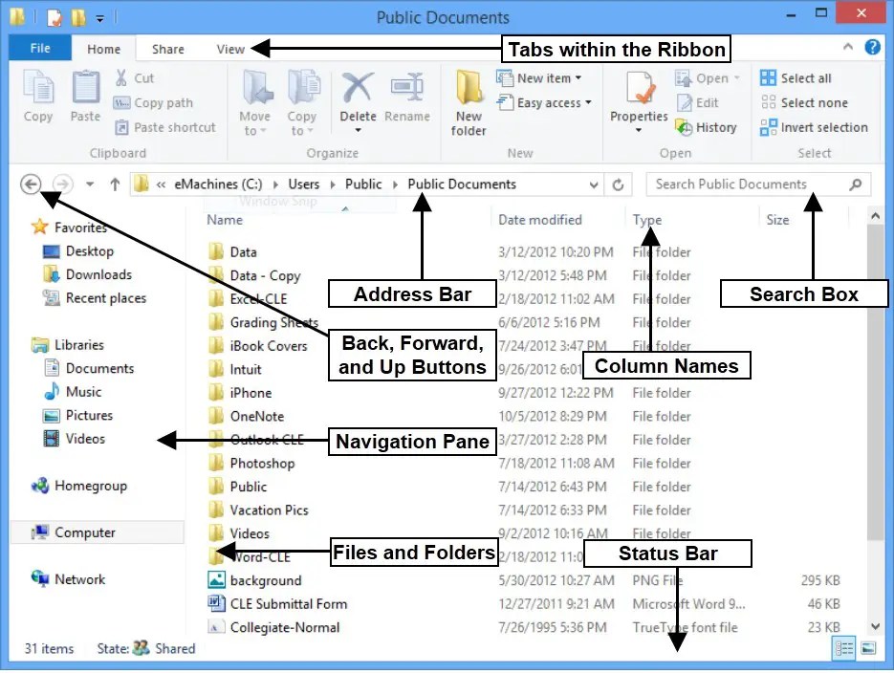Click the Refresh button
Image resolution: width=894 pixels, height=673 pixels.
click(x=618, y=184)
